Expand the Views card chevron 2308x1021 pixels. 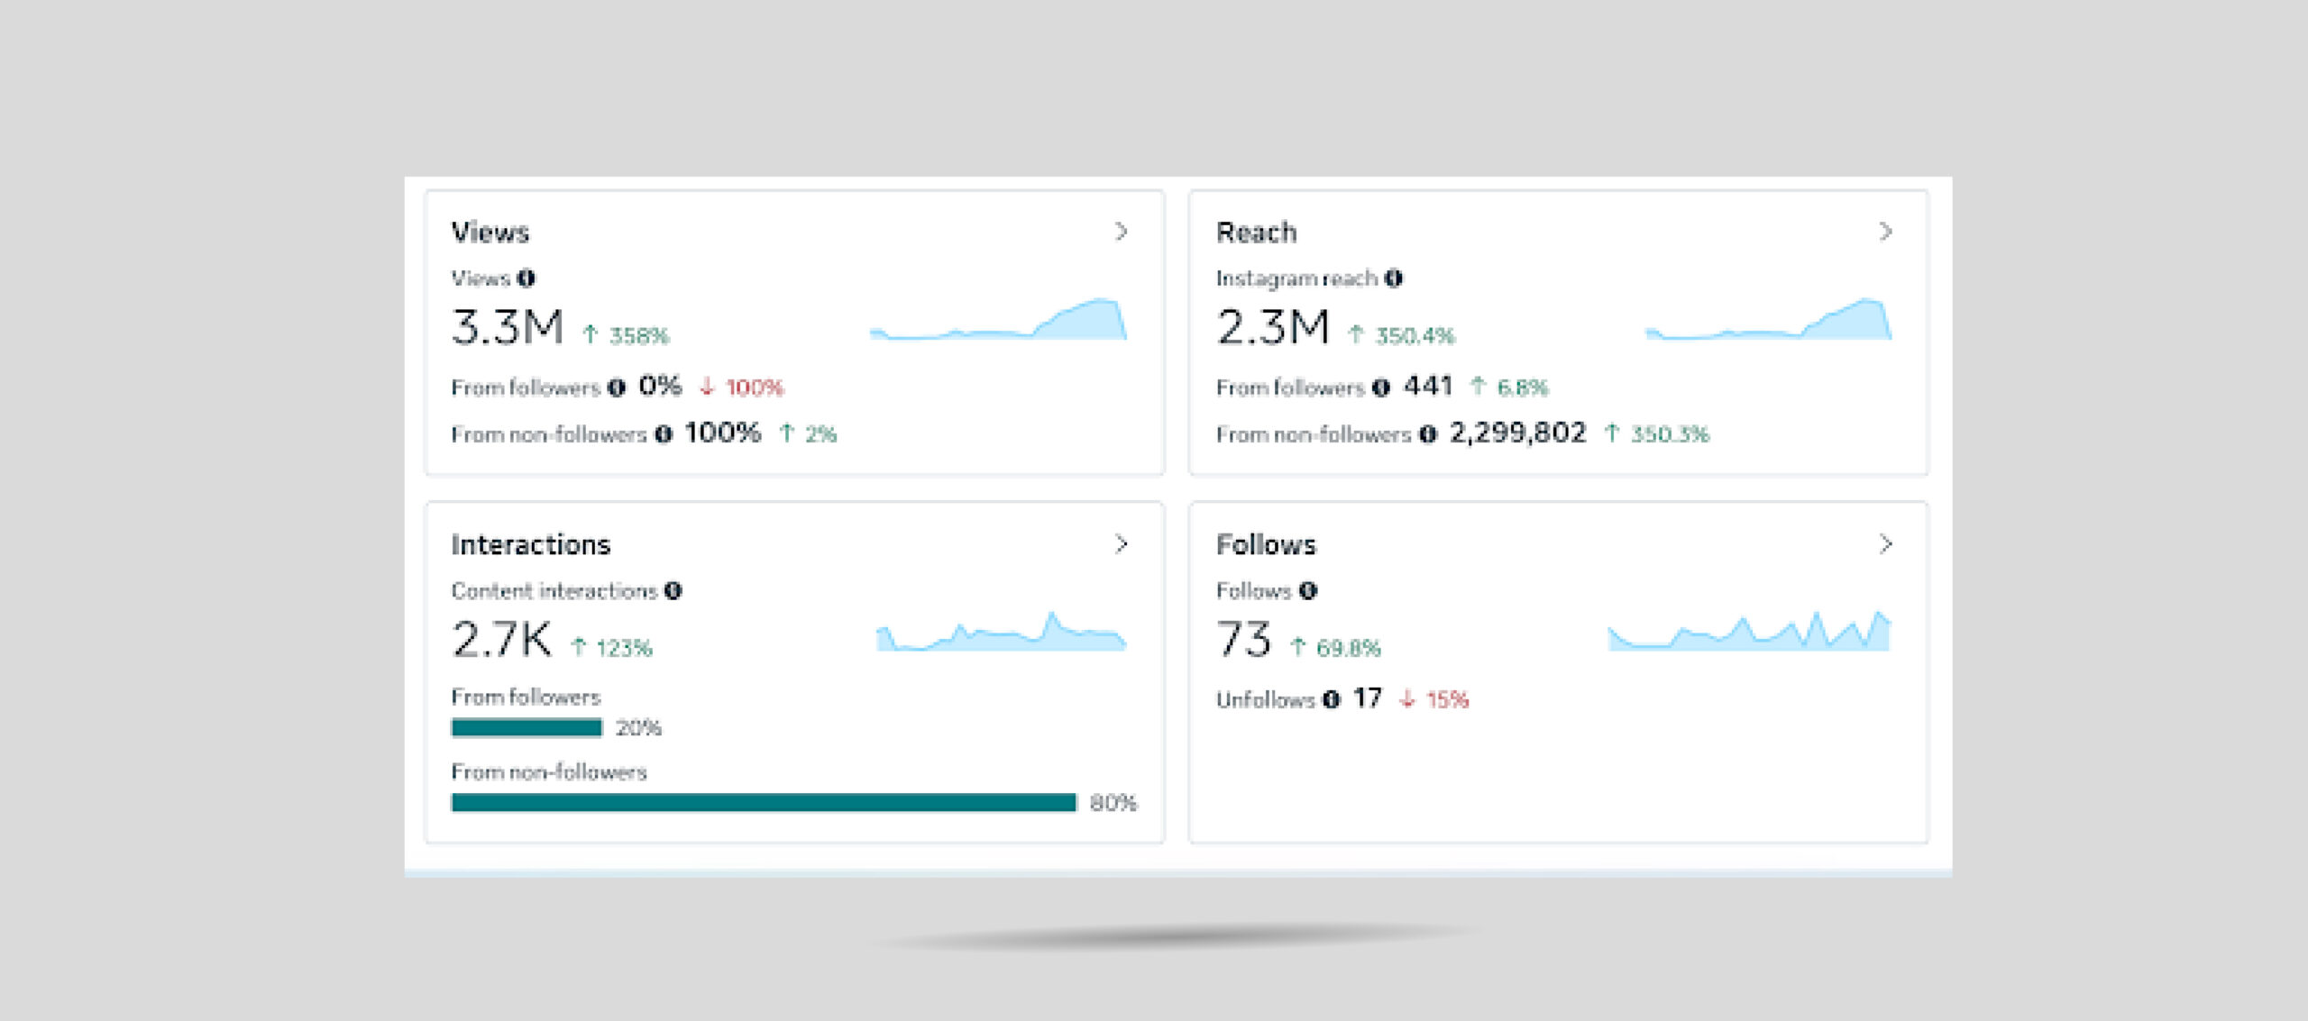(1121, 232)
